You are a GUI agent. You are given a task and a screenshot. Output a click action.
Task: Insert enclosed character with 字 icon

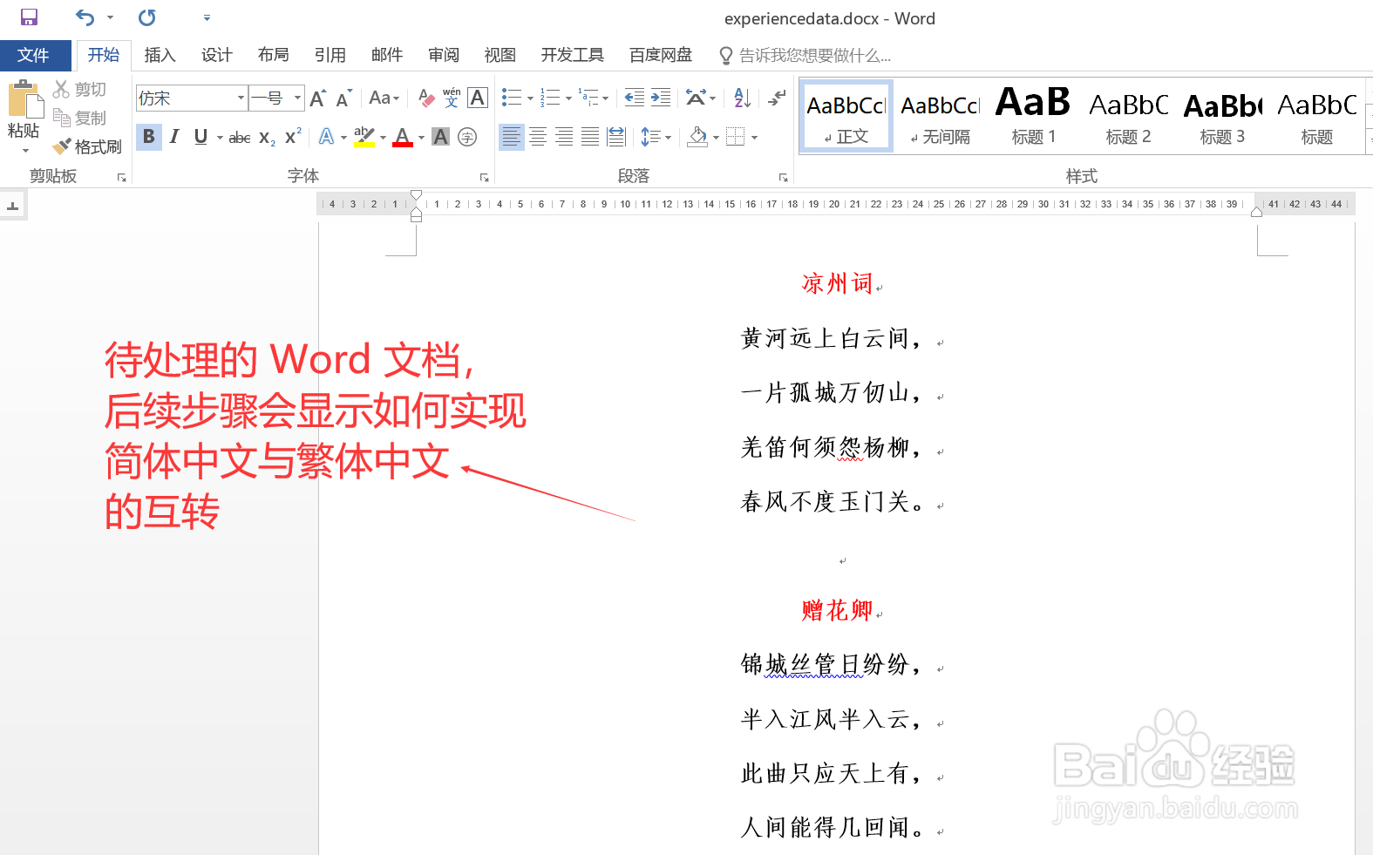[467, 137]
